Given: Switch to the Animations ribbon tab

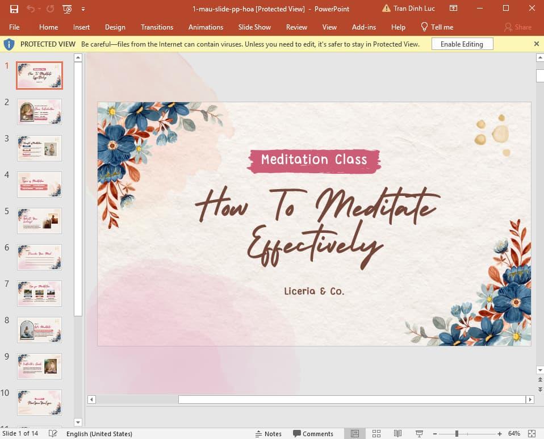Looking at the screenshot, I should coord(206,27).
